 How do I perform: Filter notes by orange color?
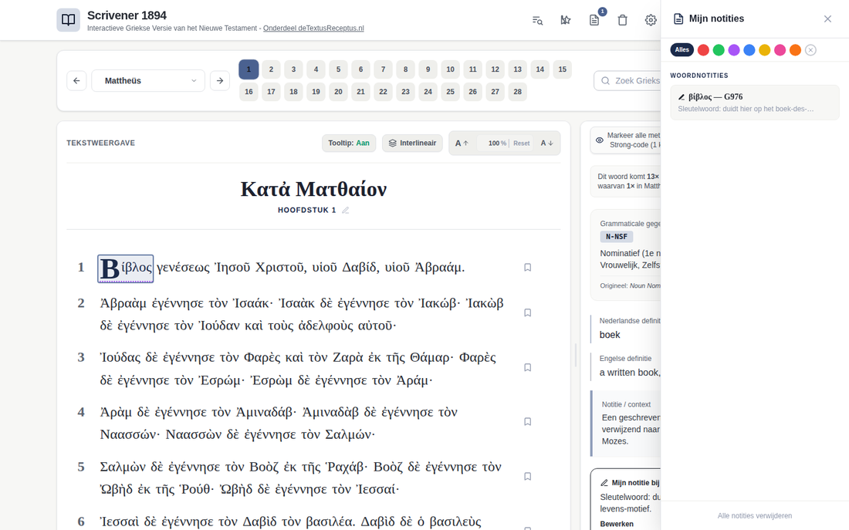(795, 50)
